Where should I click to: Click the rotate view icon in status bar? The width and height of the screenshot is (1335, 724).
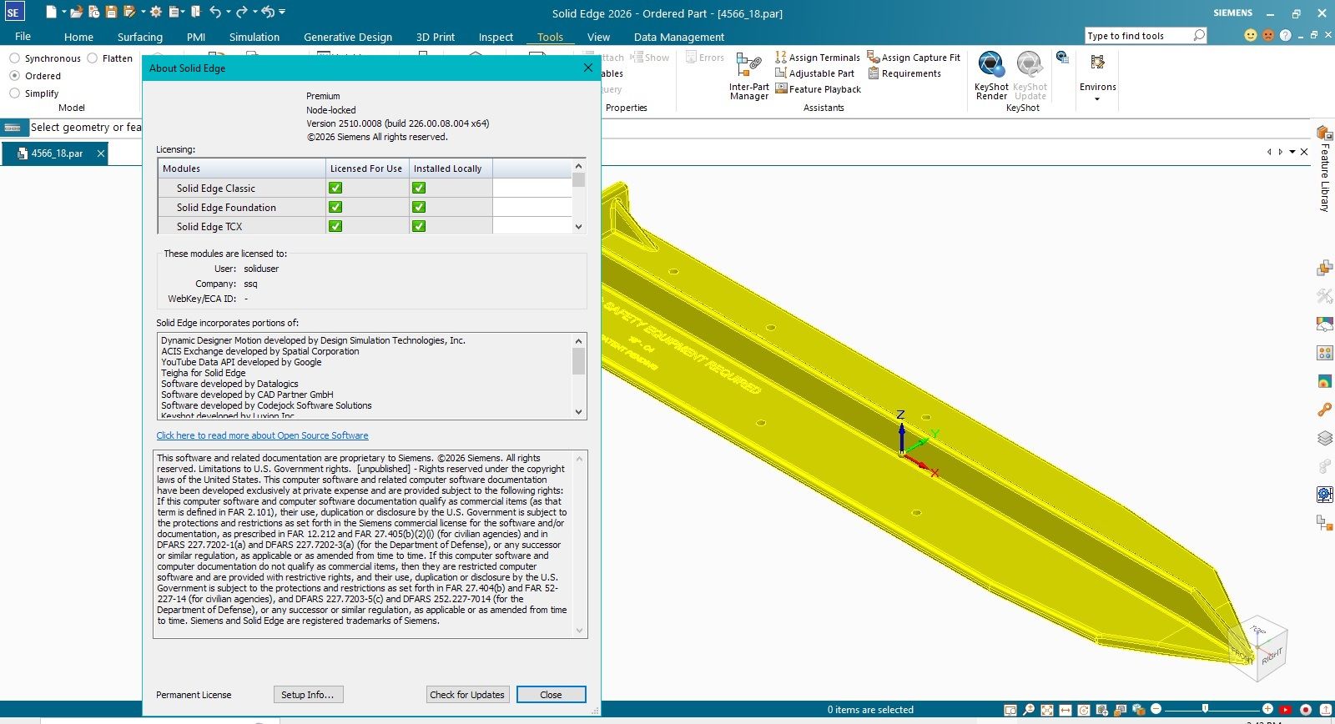click(1084, 710)
